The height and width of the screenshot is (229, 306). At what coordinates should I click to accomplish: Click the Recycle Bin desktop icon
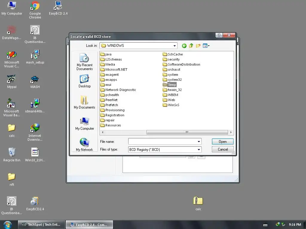point(12,155)
